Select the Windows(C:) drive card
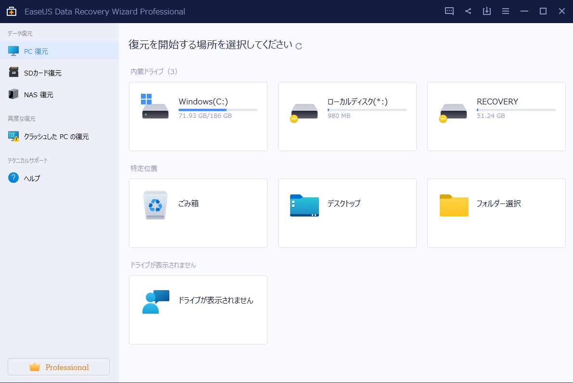 198,116
